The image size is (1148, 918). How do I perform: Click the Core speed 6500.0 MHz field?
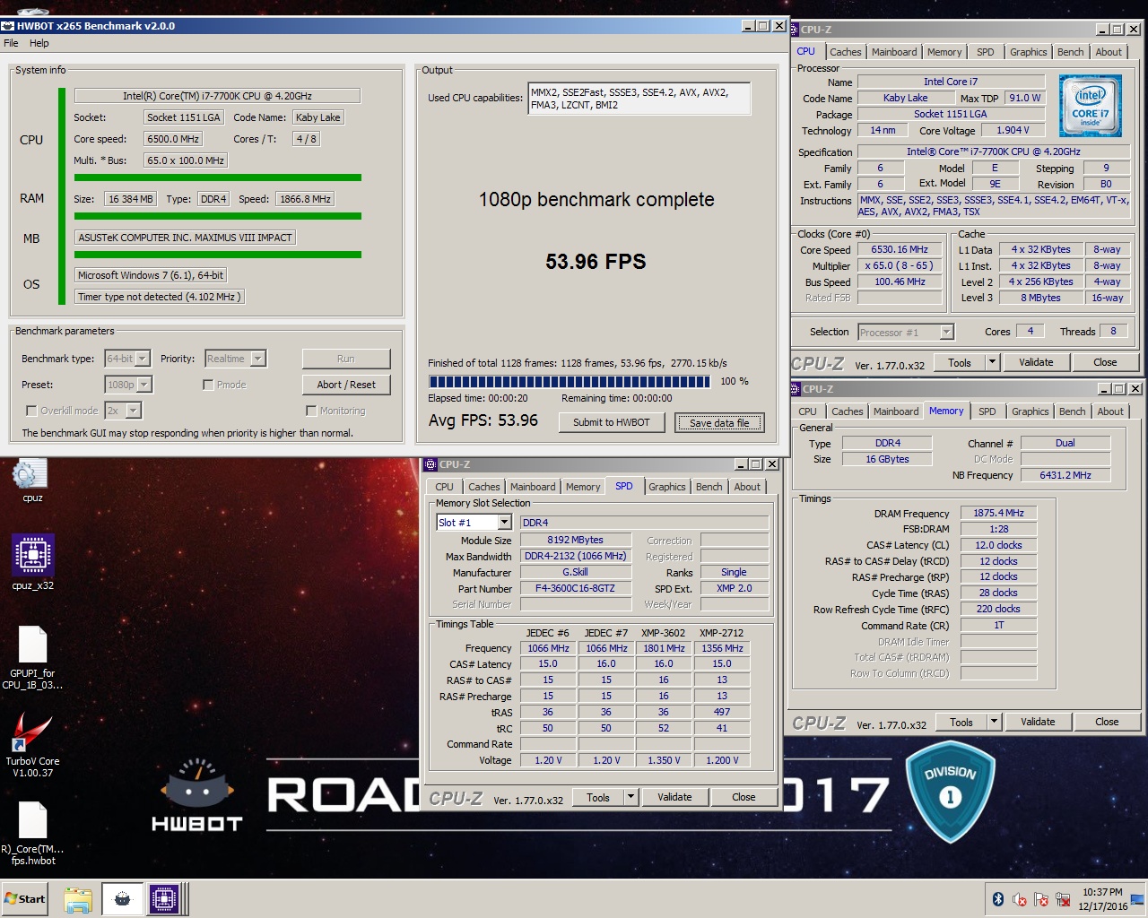coord(173,139)
